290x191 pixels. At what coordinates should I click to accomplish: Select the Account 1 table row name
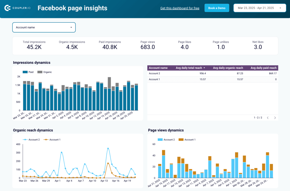tap(154, 79)
